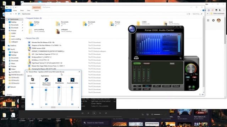Click the left DSP Mode round button
The image size is (227, 127).
tap(189, 87)
